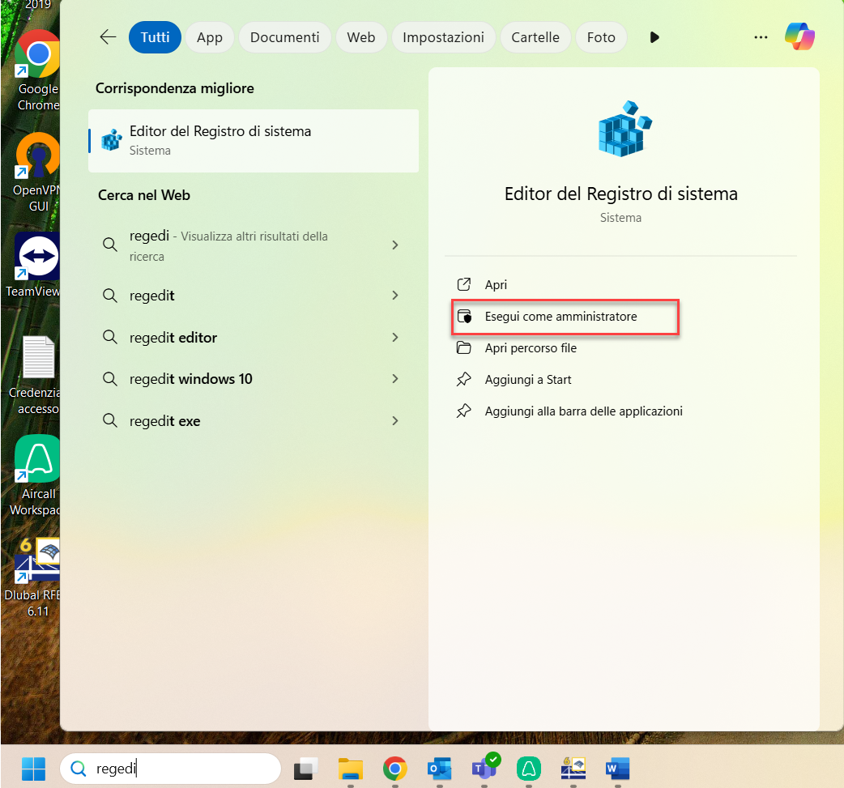
Task: Click inside the taskbar search field
Action: pos(170,768)
